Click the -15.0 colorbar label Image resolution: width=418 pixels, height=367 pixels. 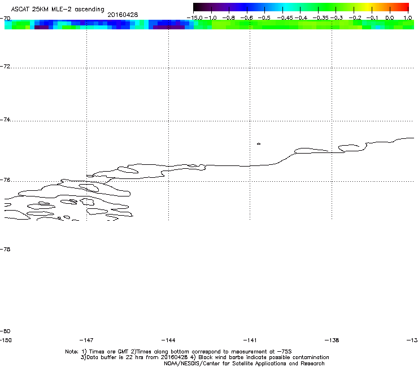click(x=195, y=18)
